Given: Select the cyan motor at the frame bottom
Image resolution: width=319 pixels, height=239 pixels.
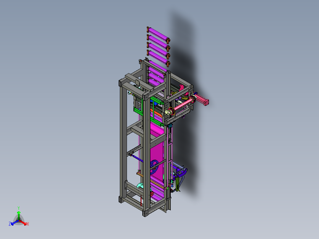Looking at the screenshot, I should [x=140, y=186].
